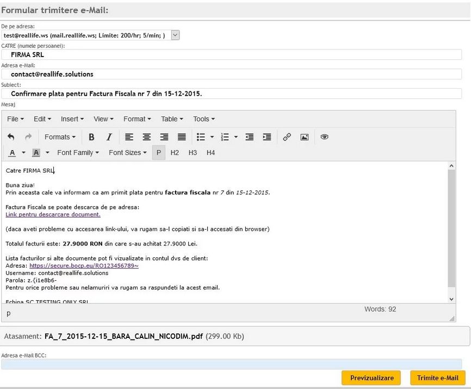Apply Bold formatting in editor toolbar
Viewport: 471px width, 389px height.
91,137
